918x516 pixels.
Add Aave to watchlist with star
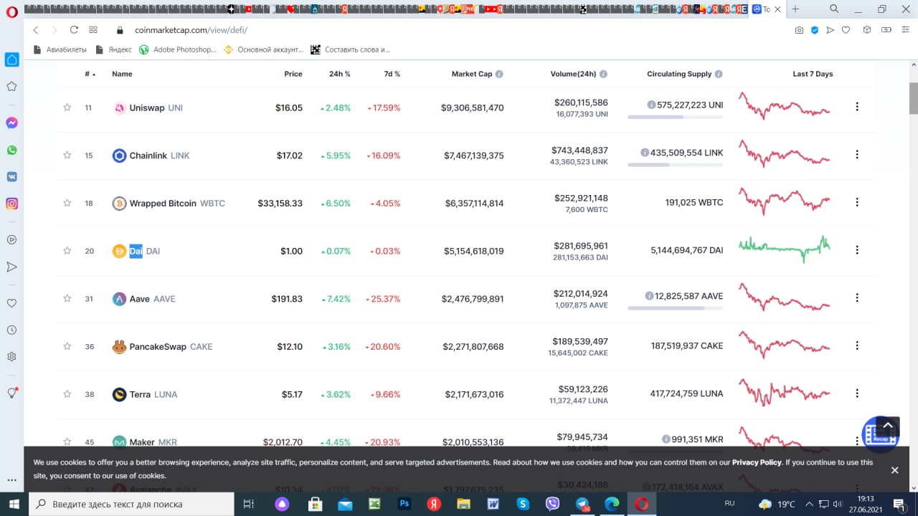click(67, 298)
